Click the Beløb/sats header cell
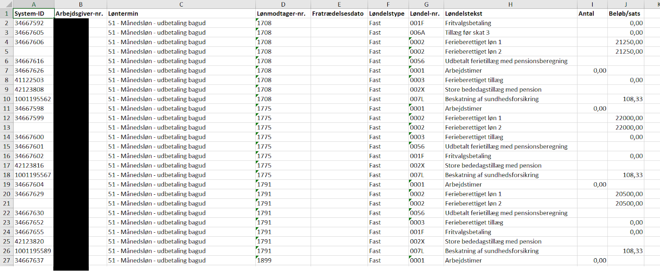This screenshot has width=660, height=271. click(626, 14)
